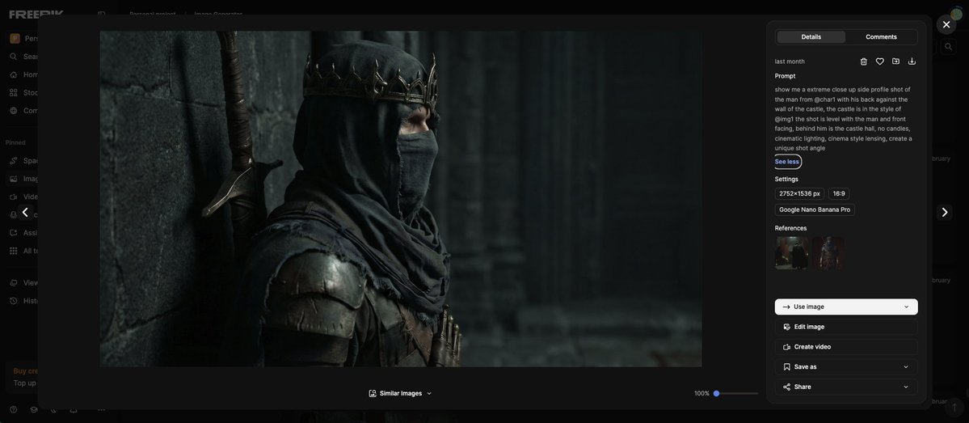Click the Video generator icon in sidebar
This screenshot has height=423, width=969.
click(x=14, y=197)
